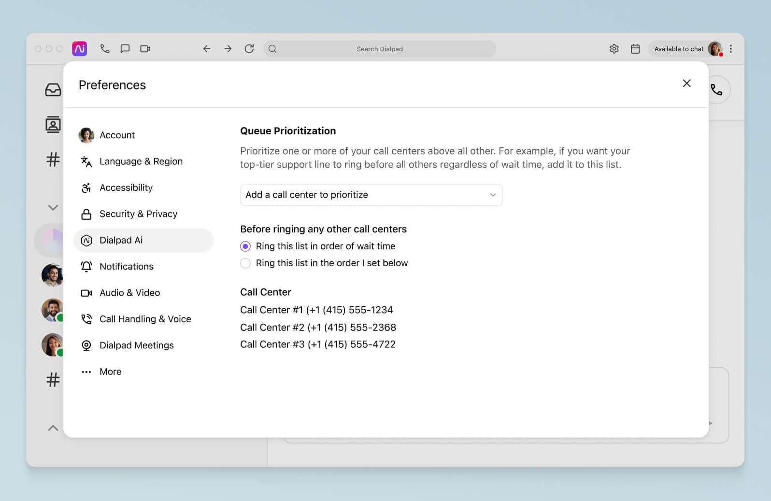Open the inbox icon in left sidebar
Image resolution: width=771 pixels, height=501 pixels.
(53, 90)
